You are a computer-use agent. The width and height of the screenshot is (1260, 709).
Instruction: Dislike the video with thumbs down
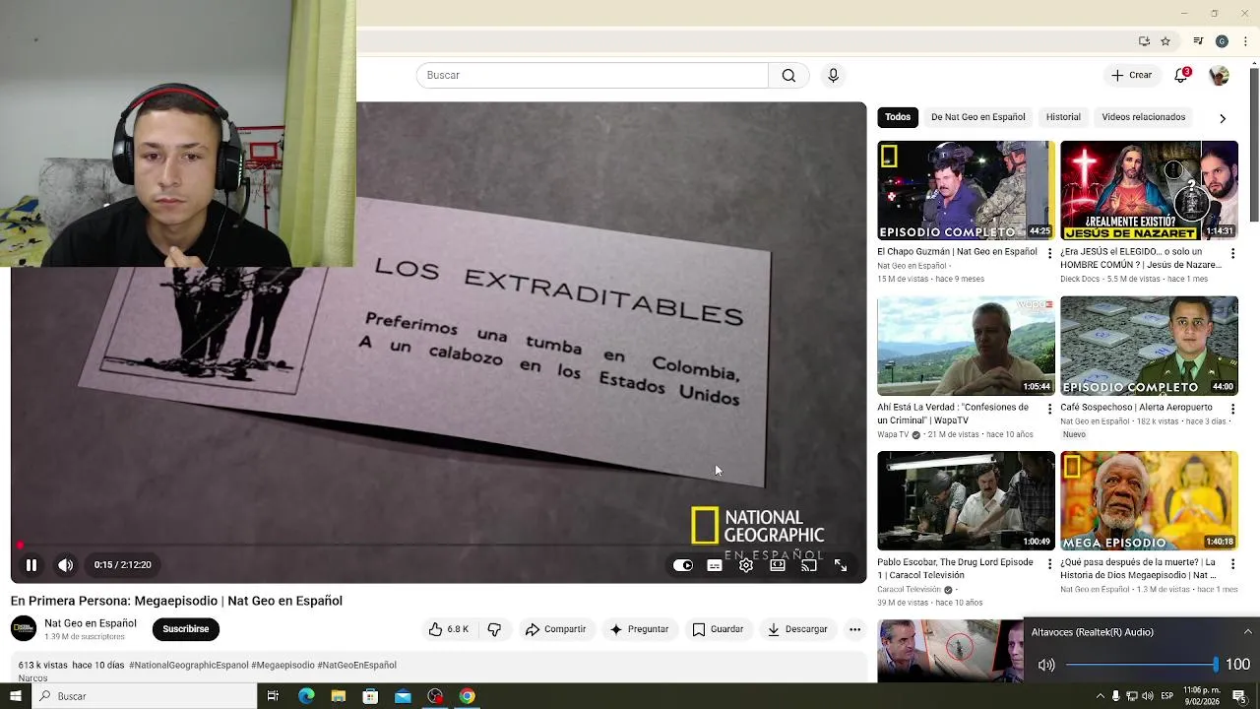pos(495,629)
